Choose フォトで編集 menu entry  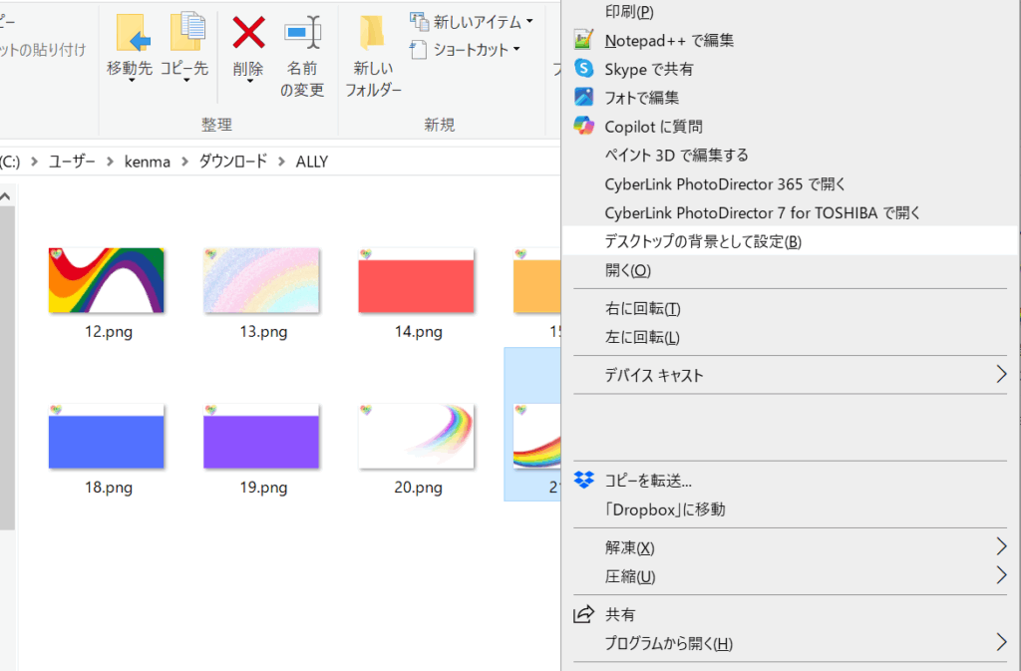(x=790, y=98)
